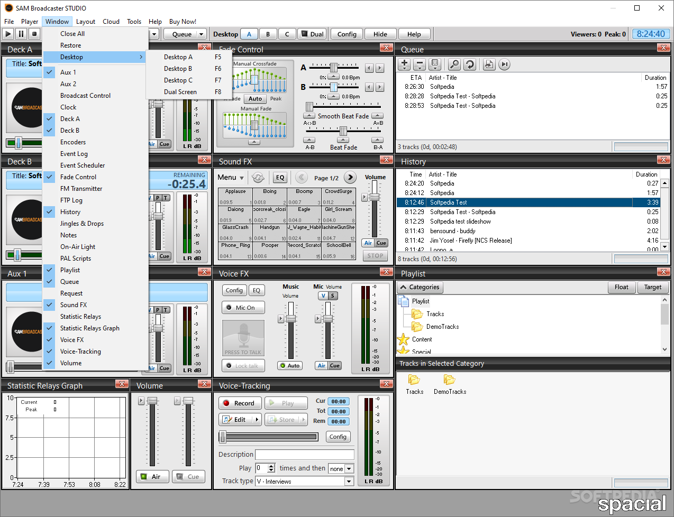
Task: Uncheck Fade Control in the Window menu
Action: pyautogui.click(x=78, y=177)
